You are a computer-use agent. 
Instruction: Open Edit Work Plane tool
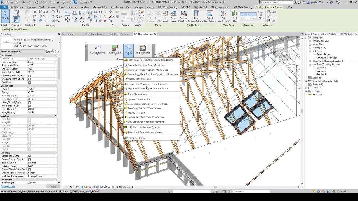coord(223,16)
